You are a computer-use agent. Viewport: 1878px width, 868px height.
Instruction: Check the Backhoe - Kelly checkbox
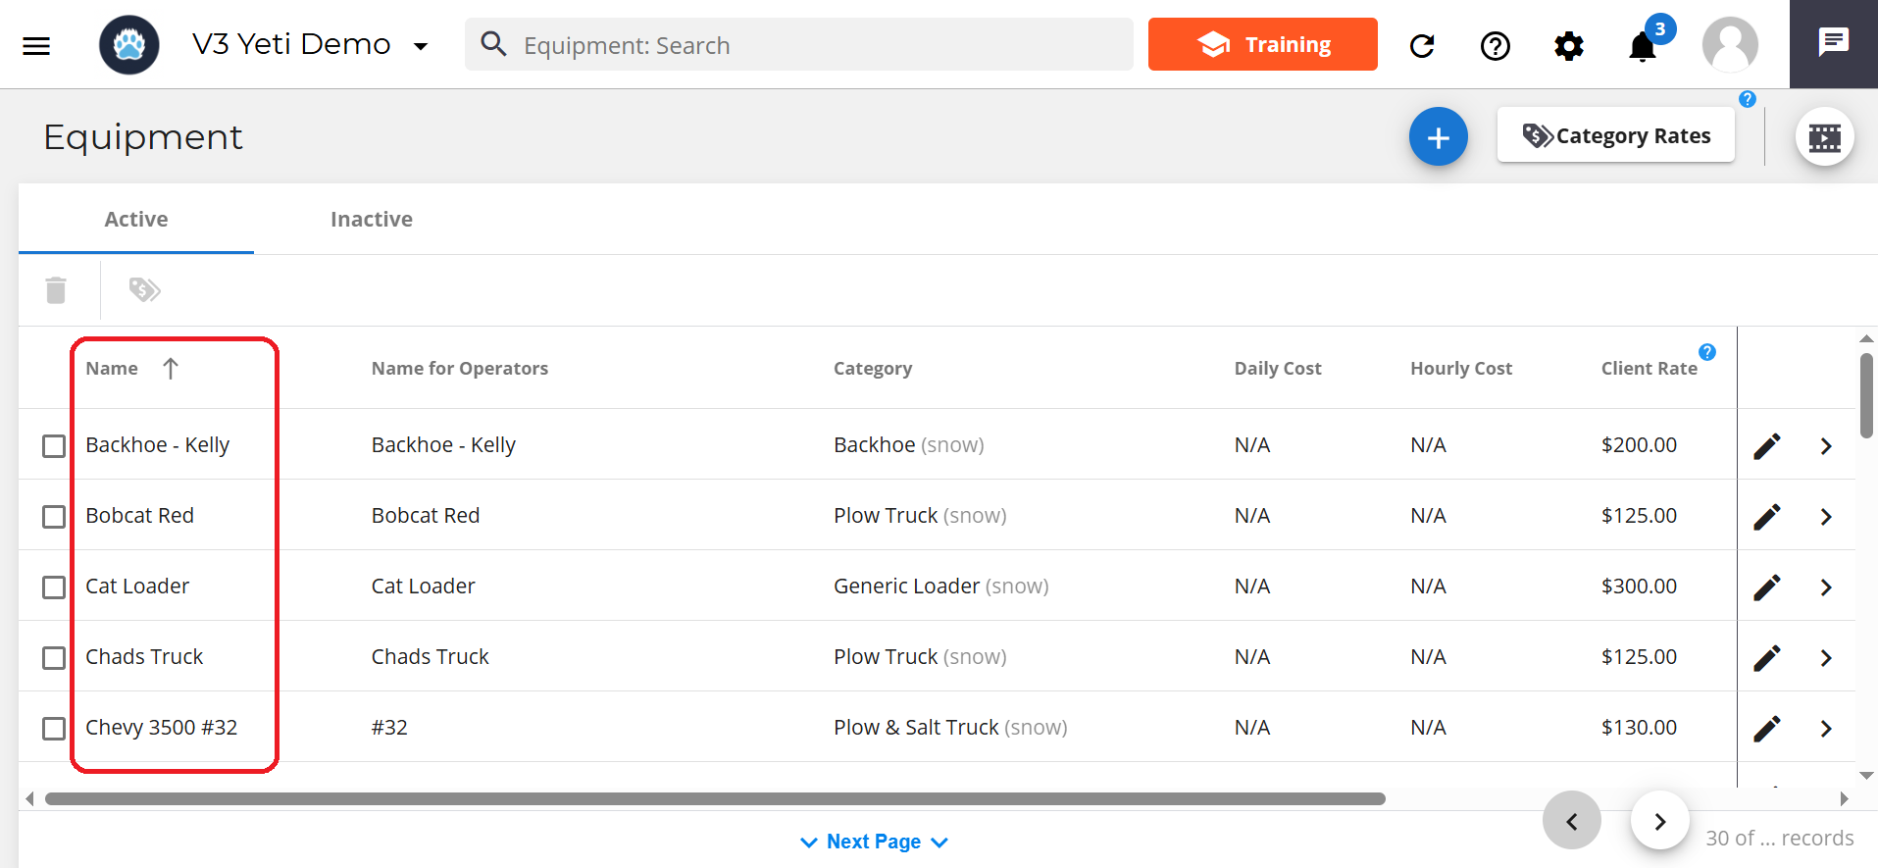54,446
